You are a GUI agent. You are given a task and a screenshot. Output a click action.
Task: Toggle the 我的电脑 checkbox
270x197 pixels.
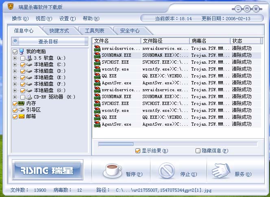[x=15, y=51]
